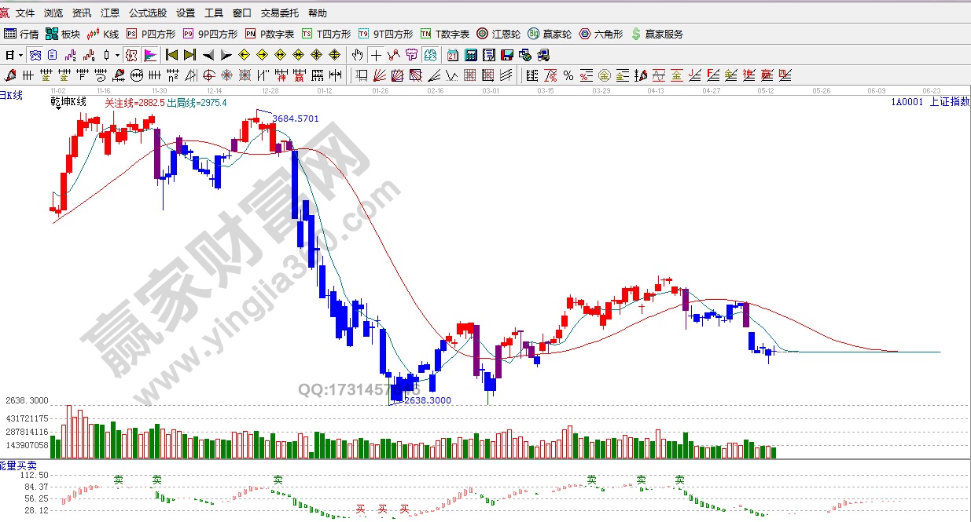971x522 pixels.
Task: Toggle the crosshair cursor mode
Action: point(376,55)
